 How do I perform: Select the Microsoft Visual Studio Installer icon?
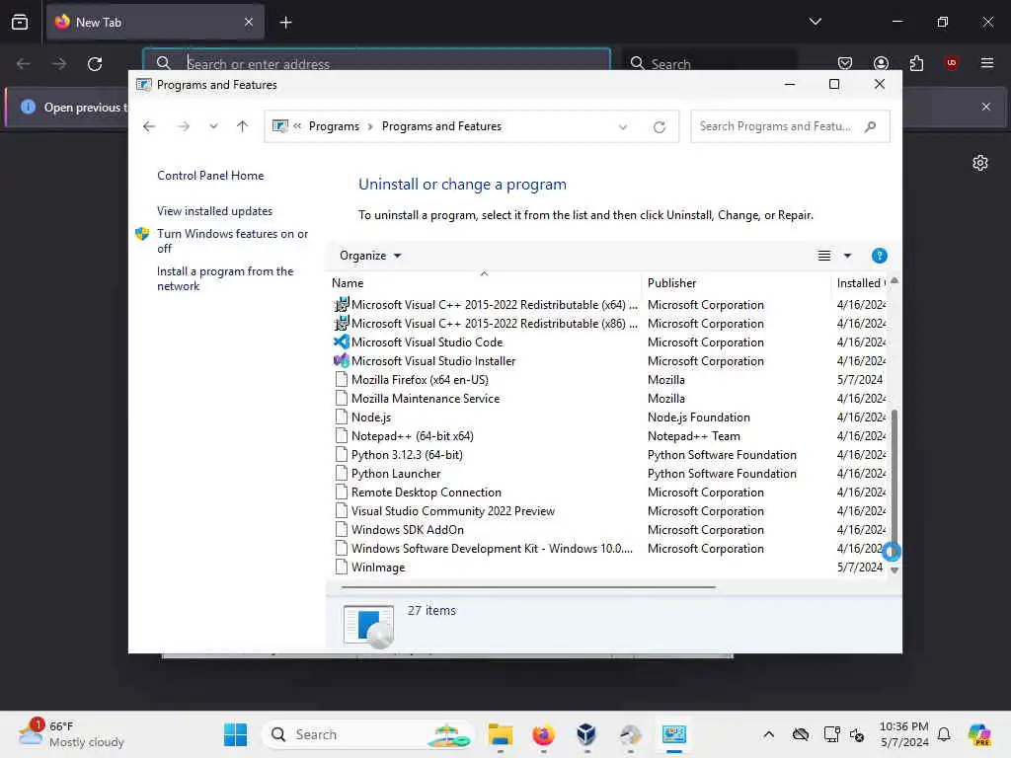tap(341, 360)
